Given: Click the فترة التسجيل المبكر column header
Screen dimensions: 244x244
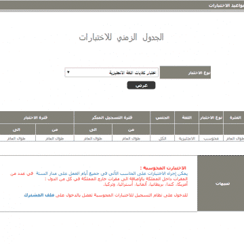Looking at the screenshot, I should tap(112, 117).
